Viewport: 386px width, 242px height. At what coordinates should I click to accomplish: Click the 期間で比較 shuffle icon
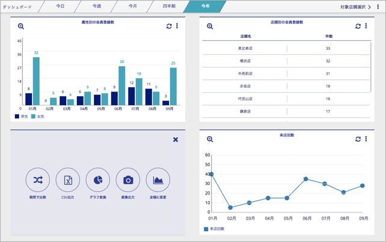[38, 180]
